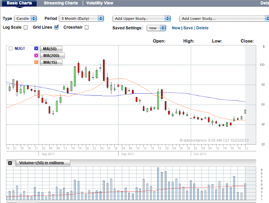269x203 pixels.
Task: Remove MA(200) study via magenta X icon
Action: (x=36, y=55)
